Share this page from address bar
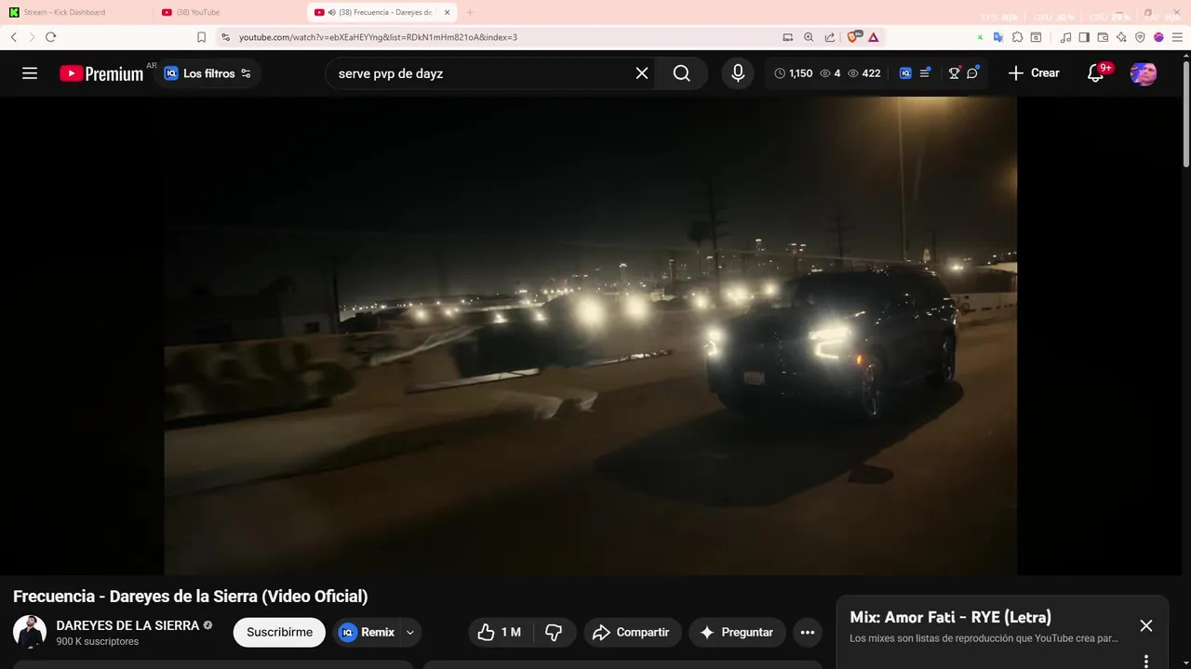Screen dimensions: 1191x669 pos(830,37)
